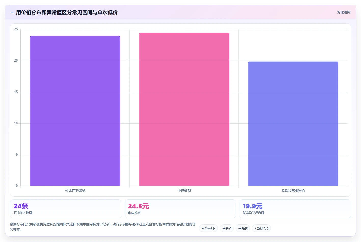Click the y-axis value 20
Image resolution: width=361 pixels, height=242 pixels.
[16, 60]
